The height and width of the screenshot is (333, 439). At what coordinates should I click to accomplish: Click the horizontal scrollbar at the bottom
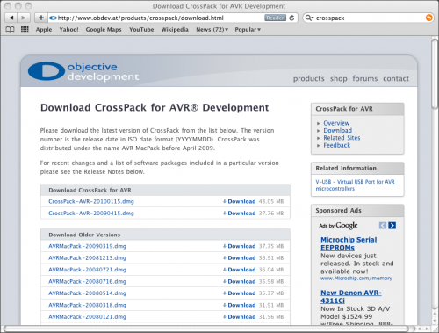[x=206, y=329]
